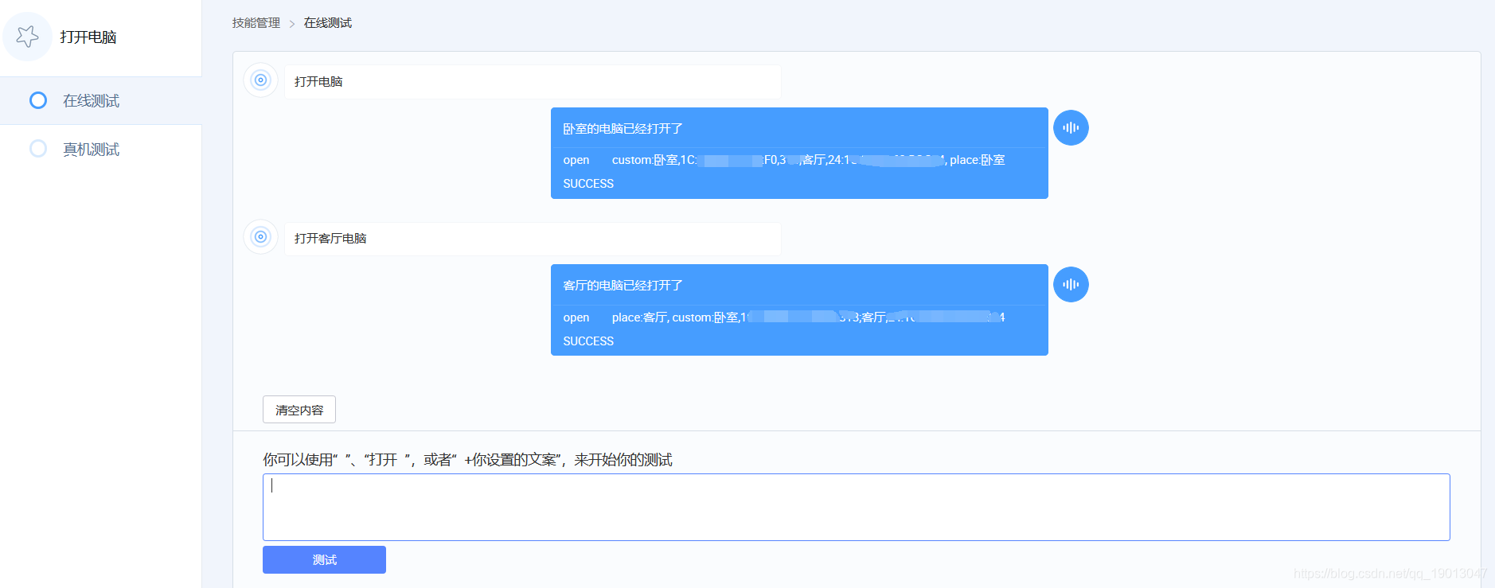The image size is (1495, 588).
Task: Focus the test phrase input box
Action: [x=856, y=507]
